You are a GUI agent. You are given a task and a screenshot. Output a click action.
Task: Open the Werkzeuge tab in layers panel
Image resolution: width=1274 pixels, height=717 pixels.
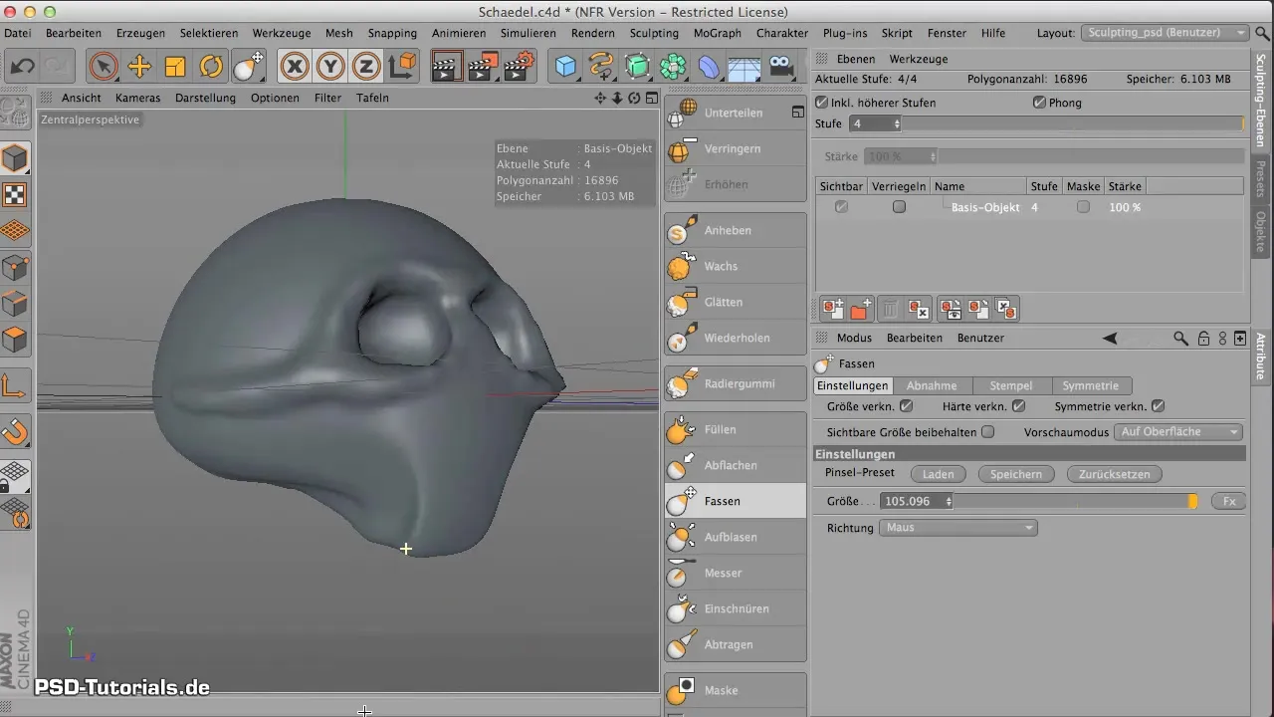(x=918, y=59)
